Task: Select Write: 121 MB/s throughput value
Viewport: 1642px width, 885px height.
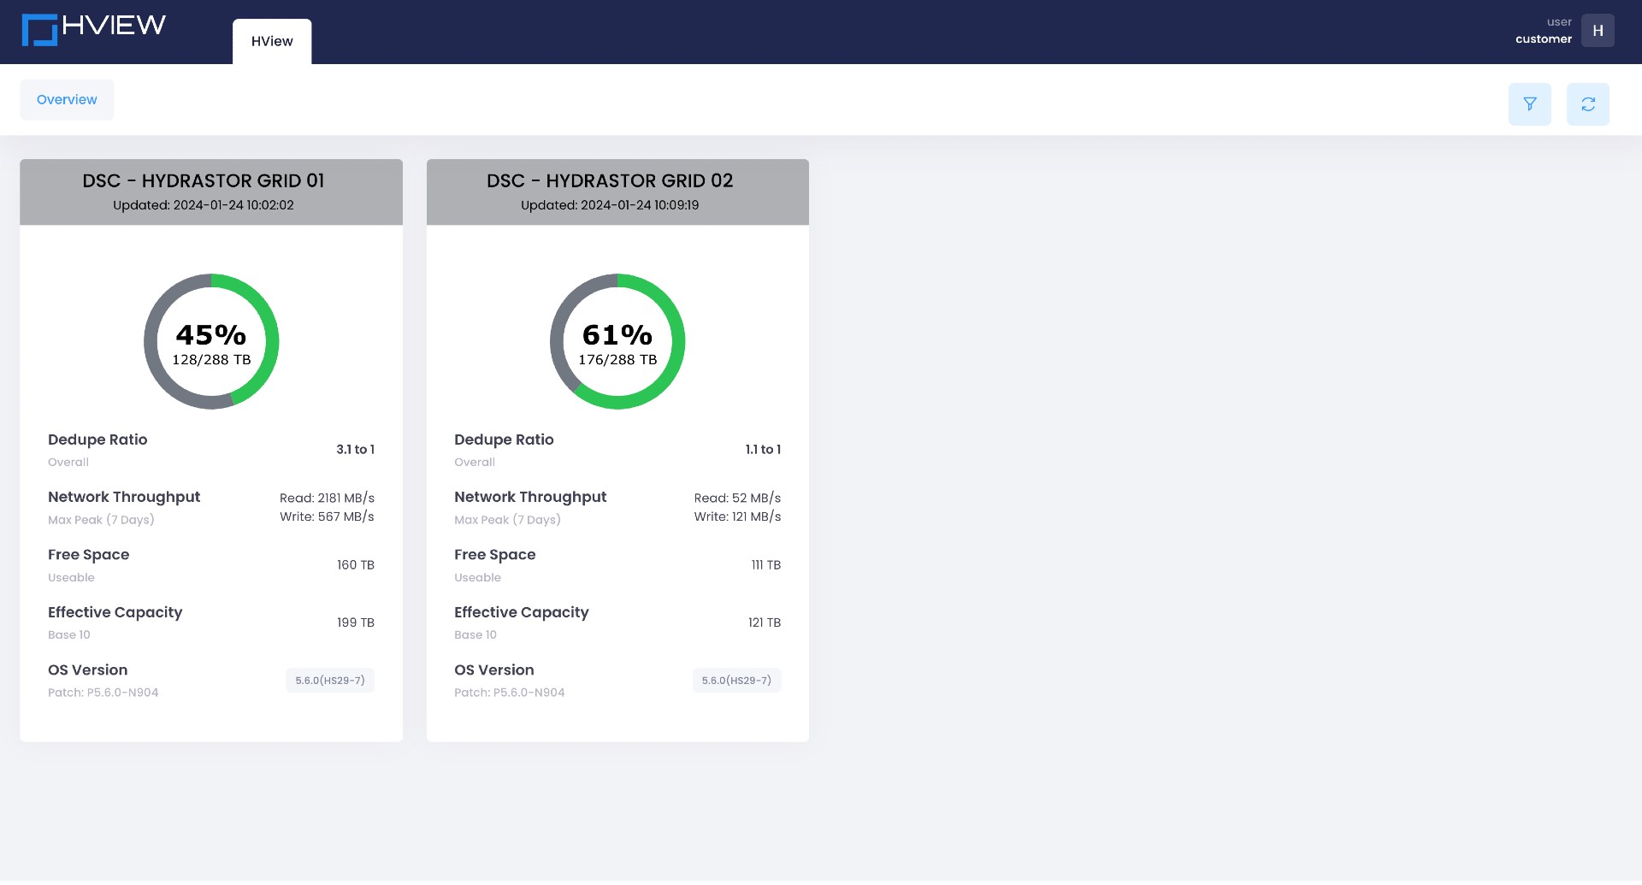Action: click(x=737, y=517)
